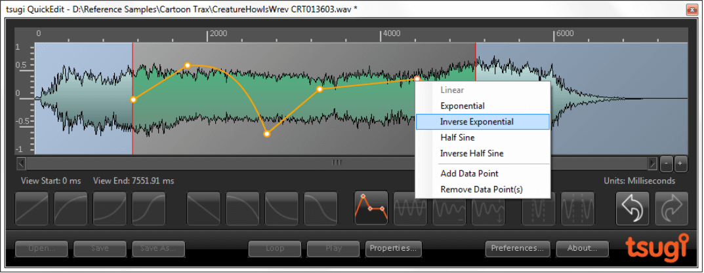704x273 pixels.
Task: Click the 6000 mark on the time ruler
Action: (x=566, y=33)
